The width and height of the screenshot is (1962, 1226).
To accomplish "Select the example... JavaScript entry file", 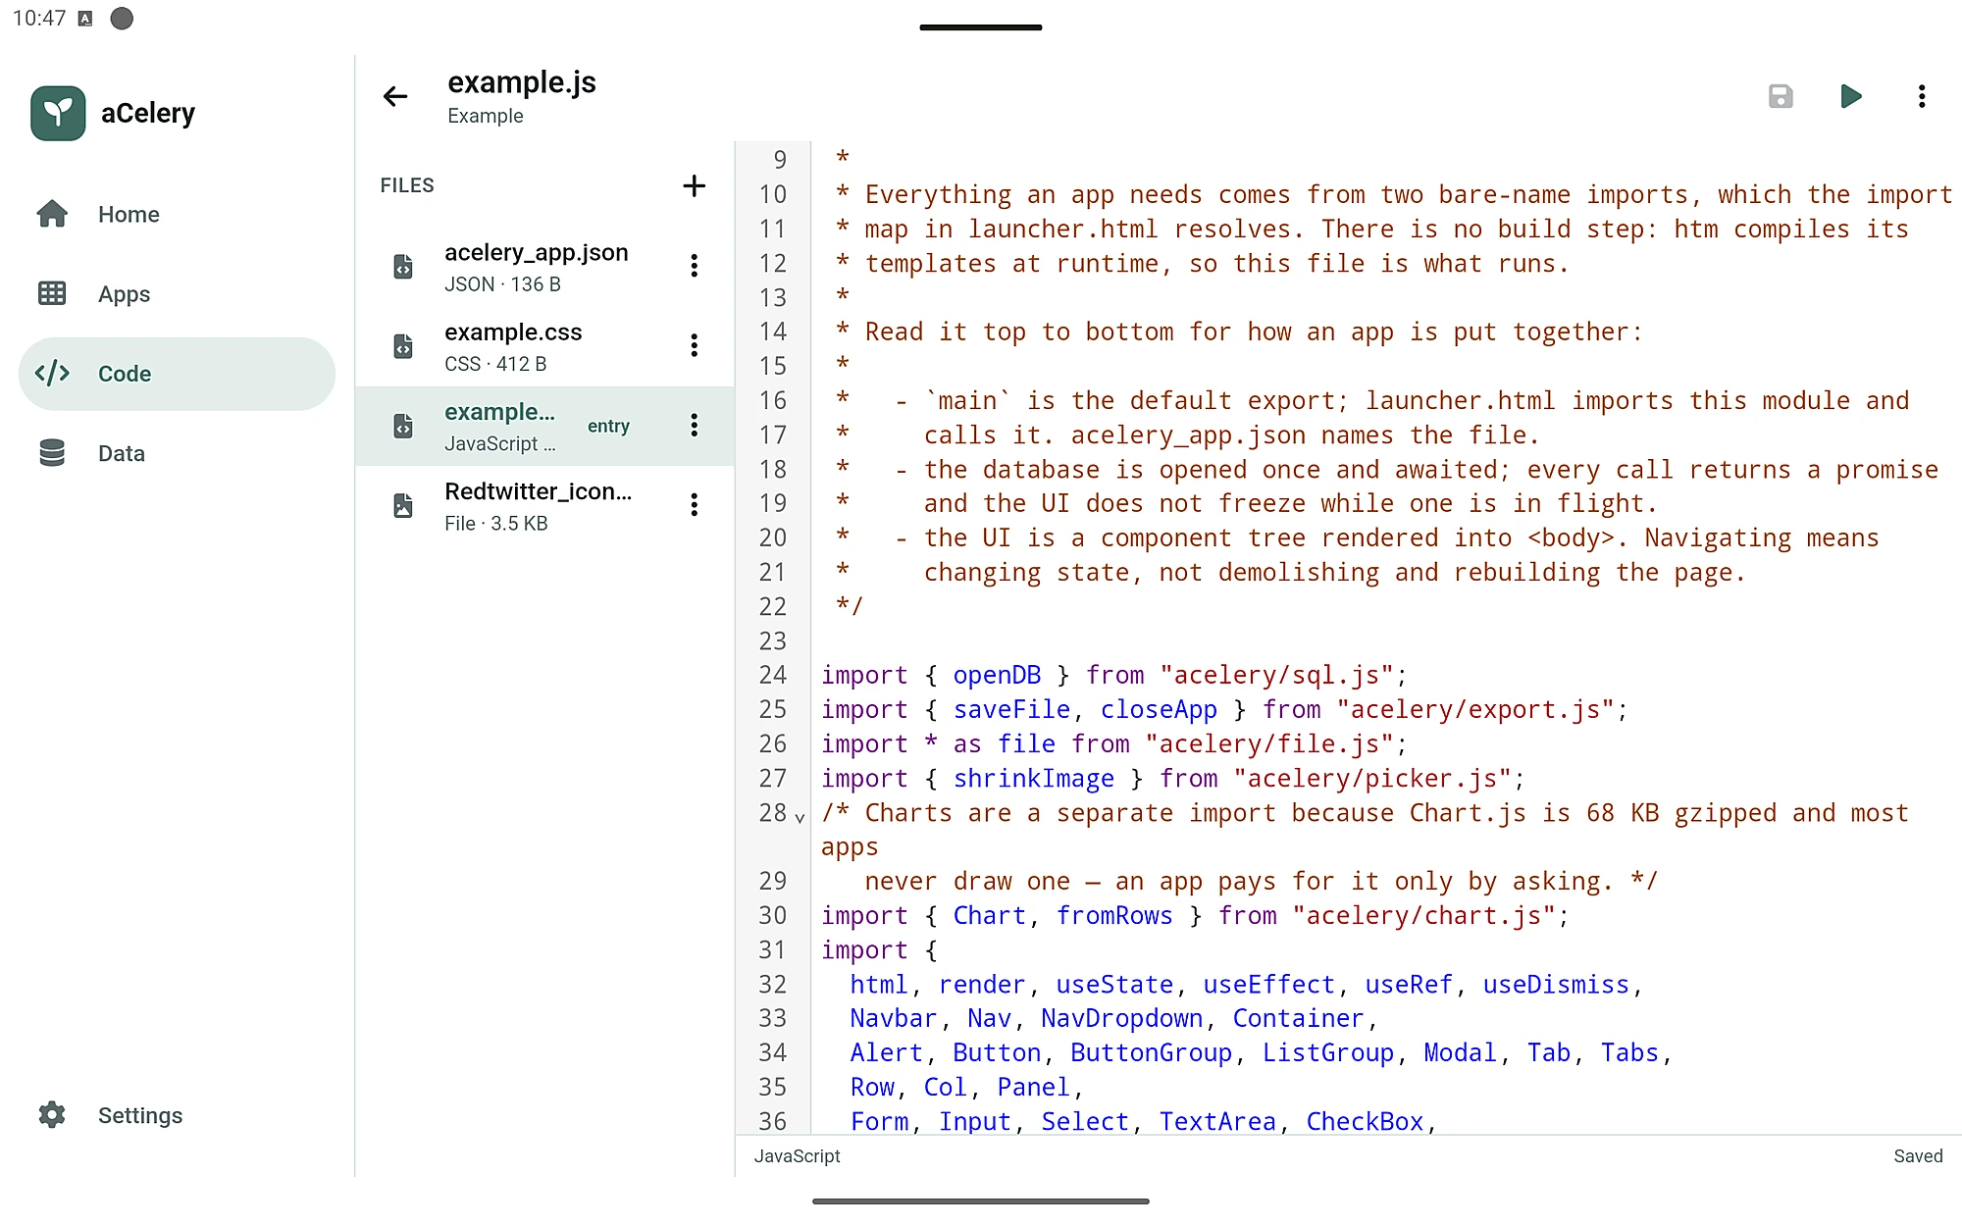I will click(544, 426).
